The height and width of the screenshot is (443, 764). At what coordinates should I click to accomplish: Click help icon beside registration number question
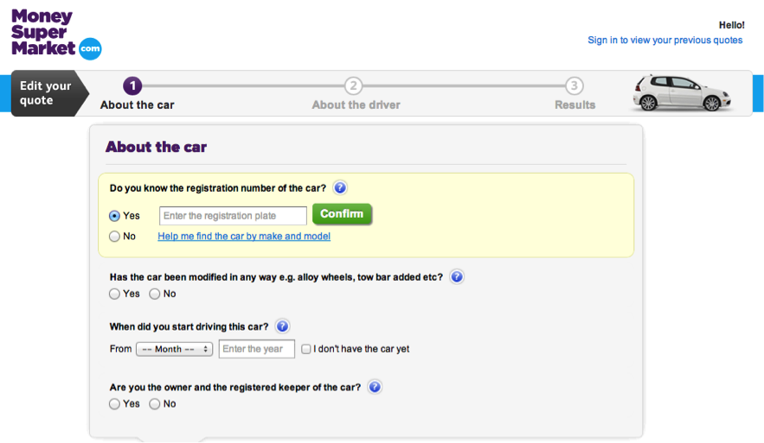click(340, 187)
